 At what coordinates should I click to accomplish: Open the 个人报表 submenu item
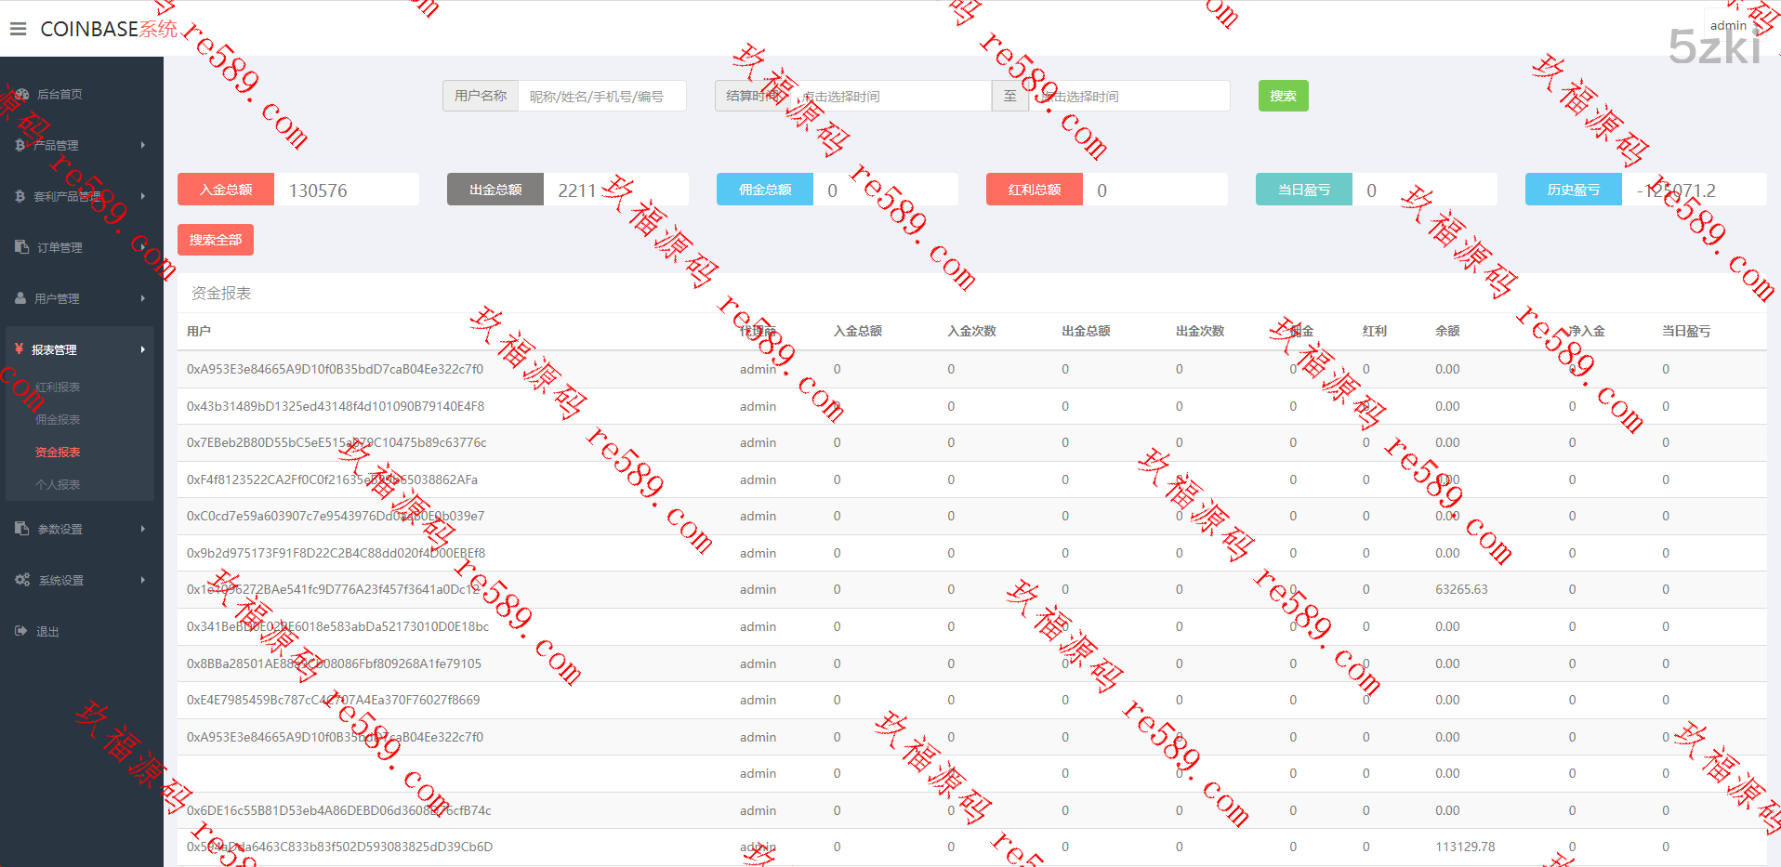(x=58, y=485)
